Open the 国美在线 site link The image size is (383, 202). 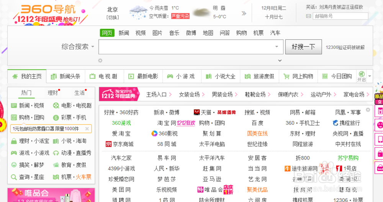coord(257,134)
